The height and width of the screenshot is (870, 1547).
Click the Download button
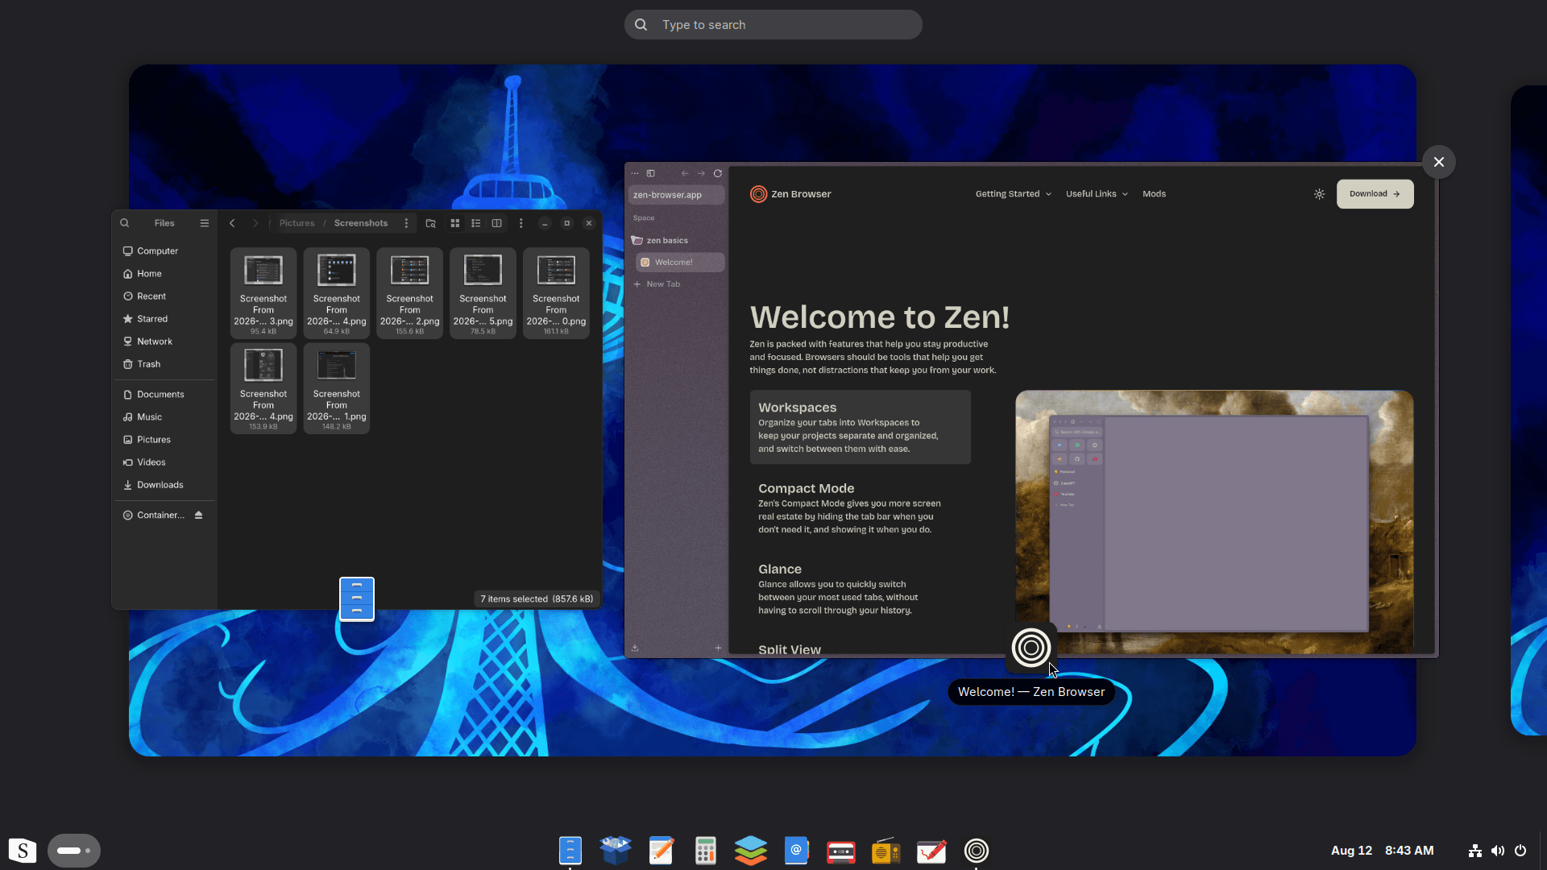(1375, 194)
